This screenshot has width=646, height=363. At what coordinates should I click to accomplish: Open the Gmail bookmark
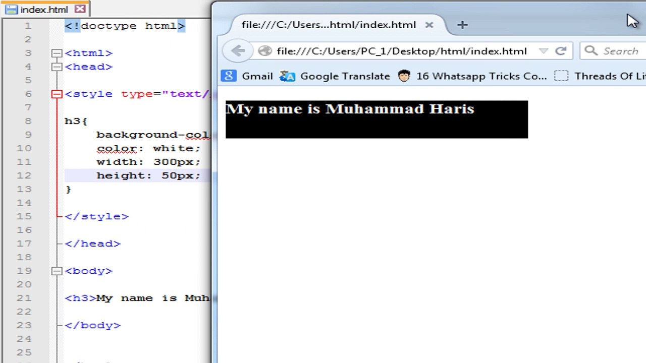coord(248,76)
